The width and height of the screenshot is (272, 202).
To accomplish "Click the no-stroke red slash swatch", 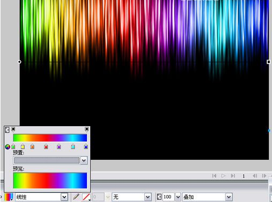I will pyautogui.click(x=86, y=197).
